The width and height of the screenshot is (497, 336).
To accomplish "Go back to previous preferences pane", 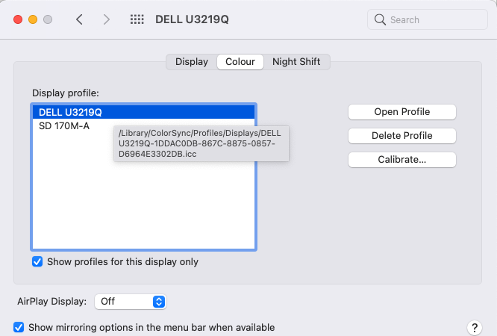I will click(79, 19).
